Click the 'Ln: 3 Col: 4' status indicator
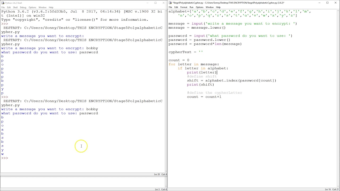The image size is (340, 191). (161, 189)
